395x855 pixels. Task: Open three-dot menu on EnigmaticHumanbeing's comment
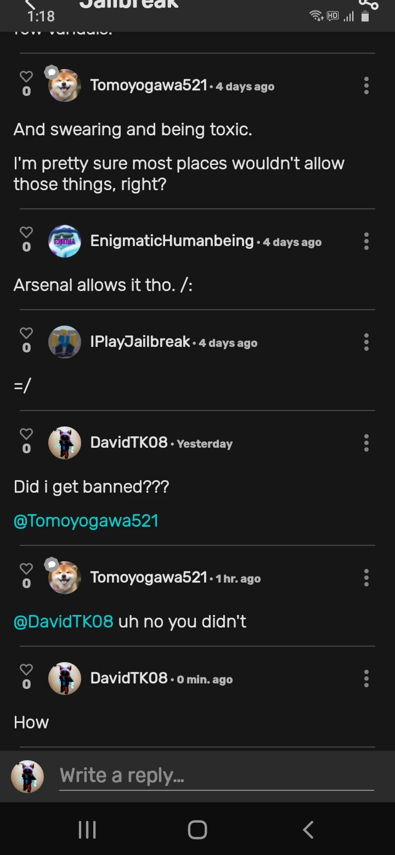(366, 241)
